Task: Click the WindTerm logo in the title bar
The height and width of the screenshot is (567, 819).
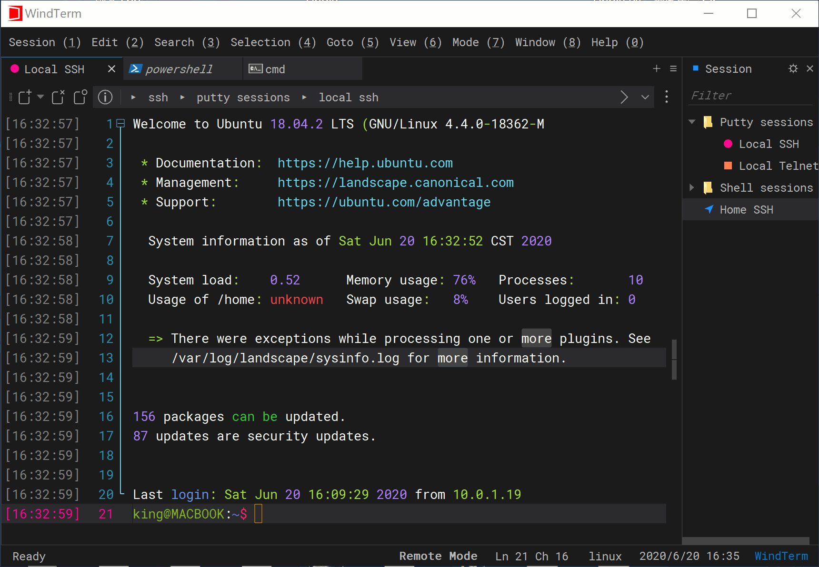Action: pyautogui.click(x=15, y=13)
